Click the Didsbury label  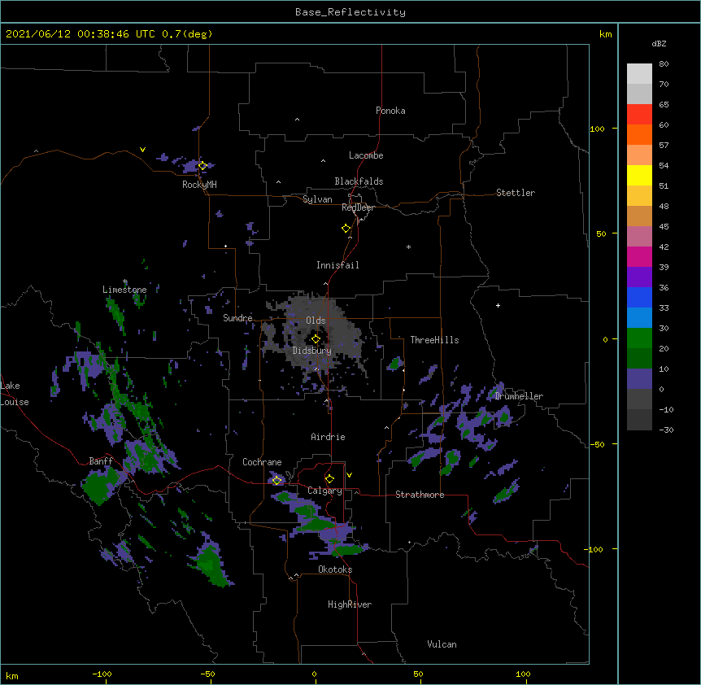pos(312,351)
